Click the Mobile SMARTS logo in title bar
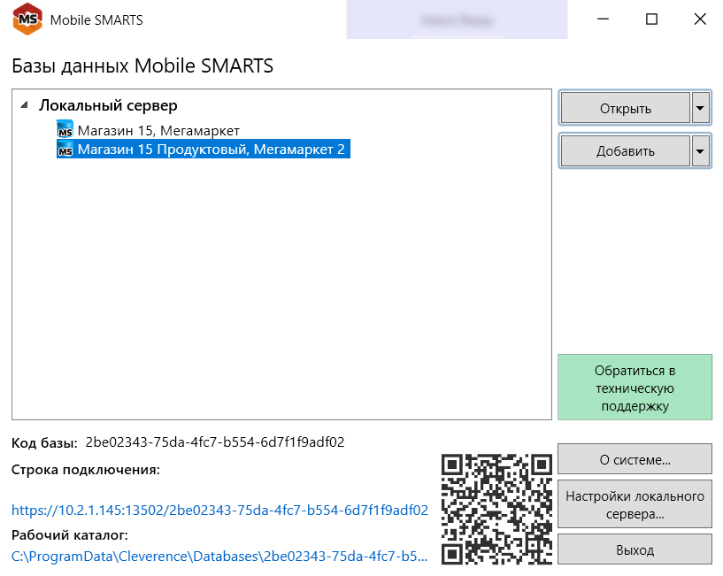The height and width of the screenshot is (576, 723). point(27,19)
